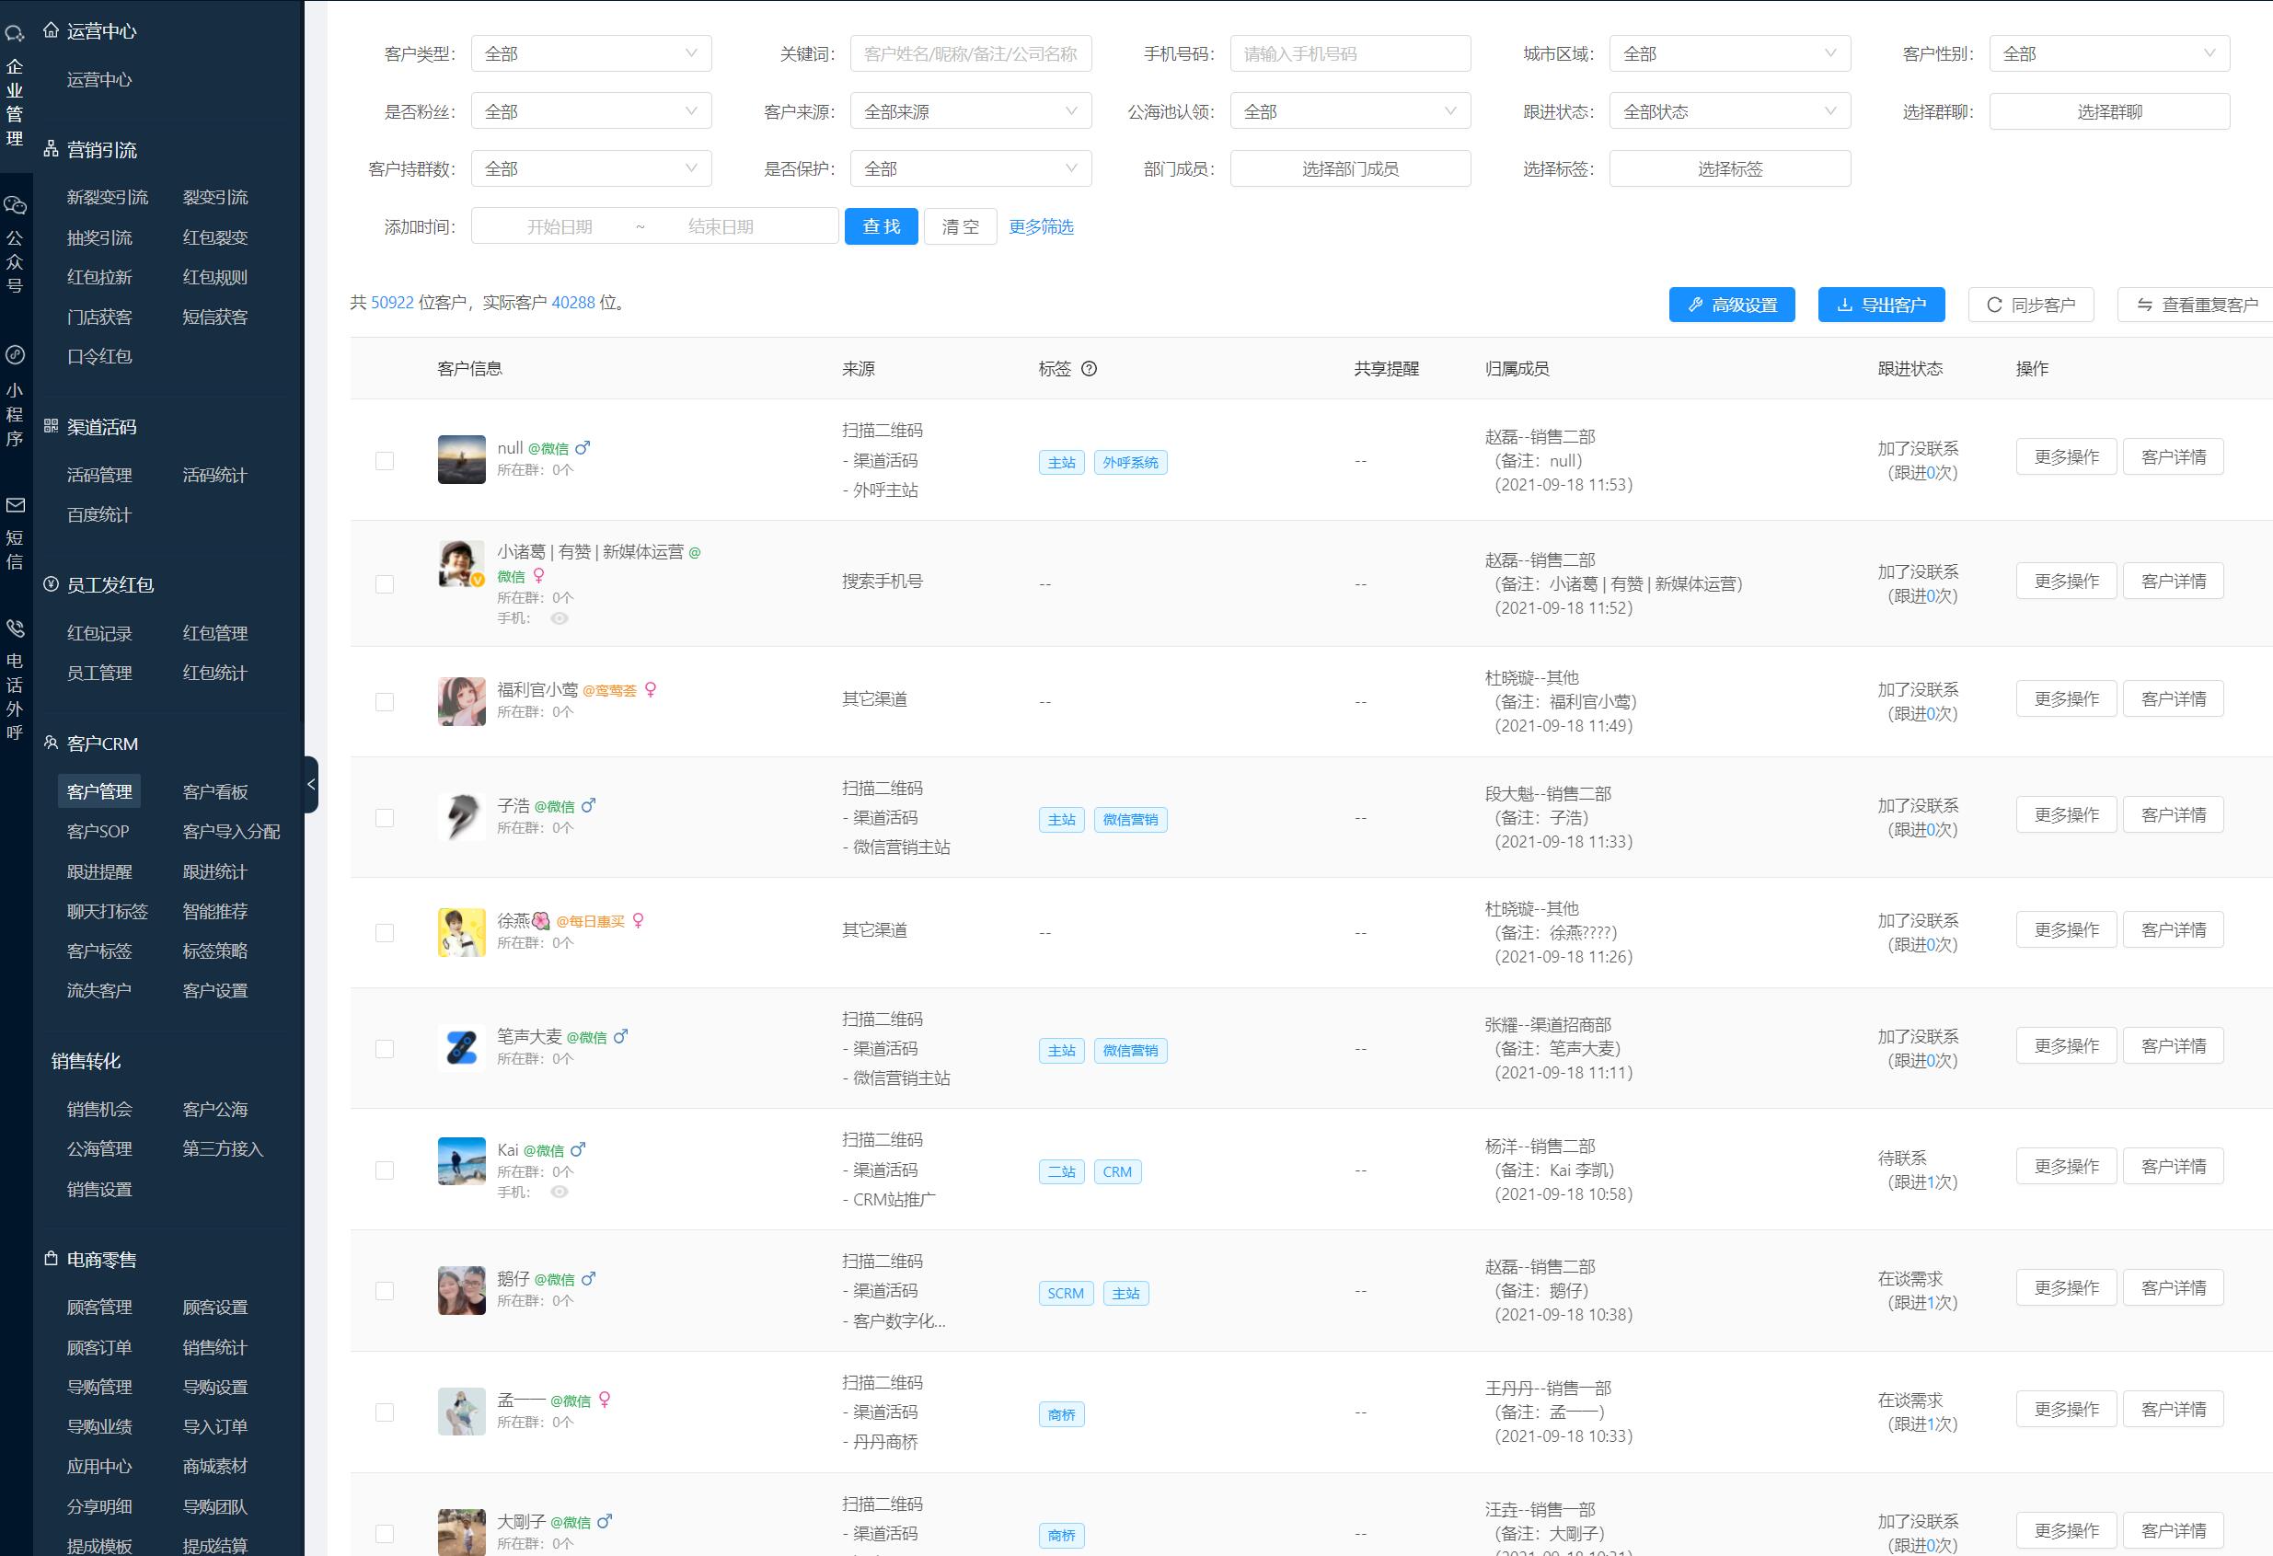The height and width of the screenshot is (1556, 2273).
Task: Open the 企业管理 sidebar icon
Action: (15, 34)
